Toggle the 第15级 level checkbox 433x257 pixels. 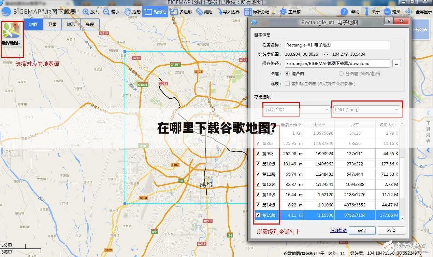258,215
